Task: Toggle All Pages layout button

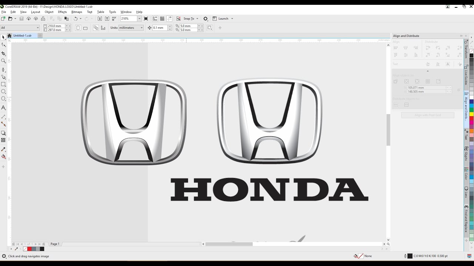Action: 96,28
